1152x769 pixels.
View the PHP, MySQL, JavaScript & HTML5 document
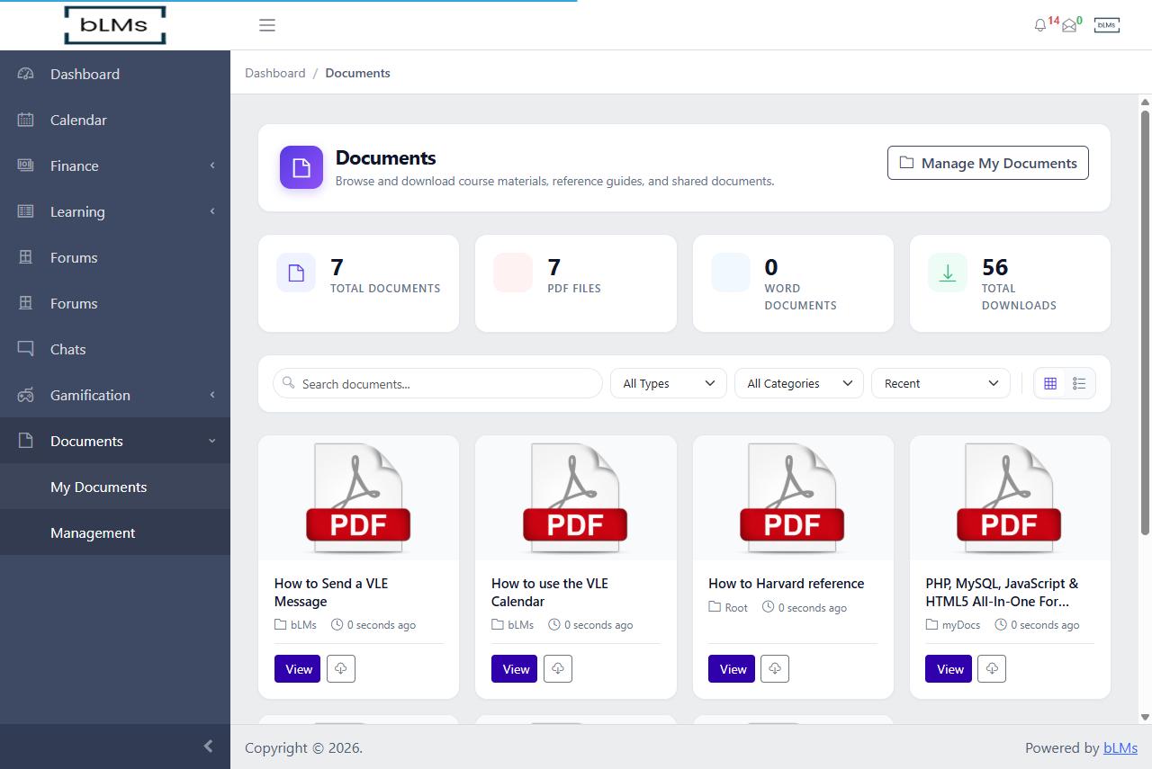pos(949,668)
